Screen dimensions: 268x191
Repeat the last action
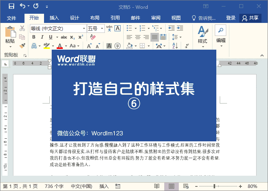(36, 6)
